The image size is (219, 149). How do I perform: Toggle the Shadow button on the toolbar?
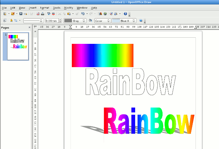tap(141, 21)
